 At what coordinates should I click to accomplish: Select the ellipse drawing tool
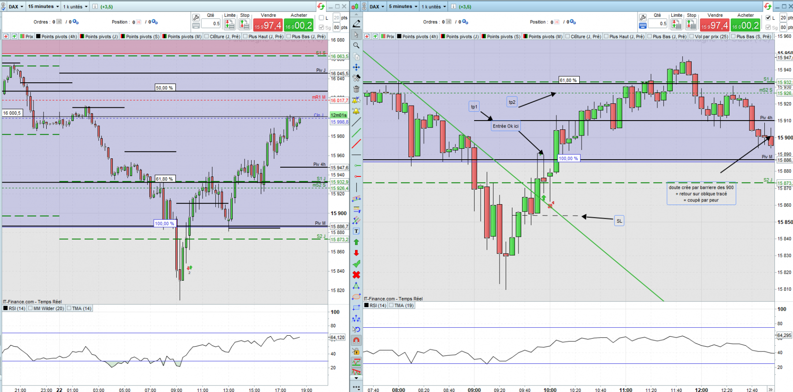pos(356,297)
